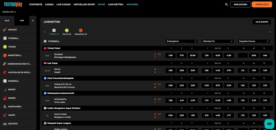The width and height of the screenshot is (276, 130).
Task: Select the Kricket bat icon in sidebar
Action: pyautogui.click(x=5, y=30)
